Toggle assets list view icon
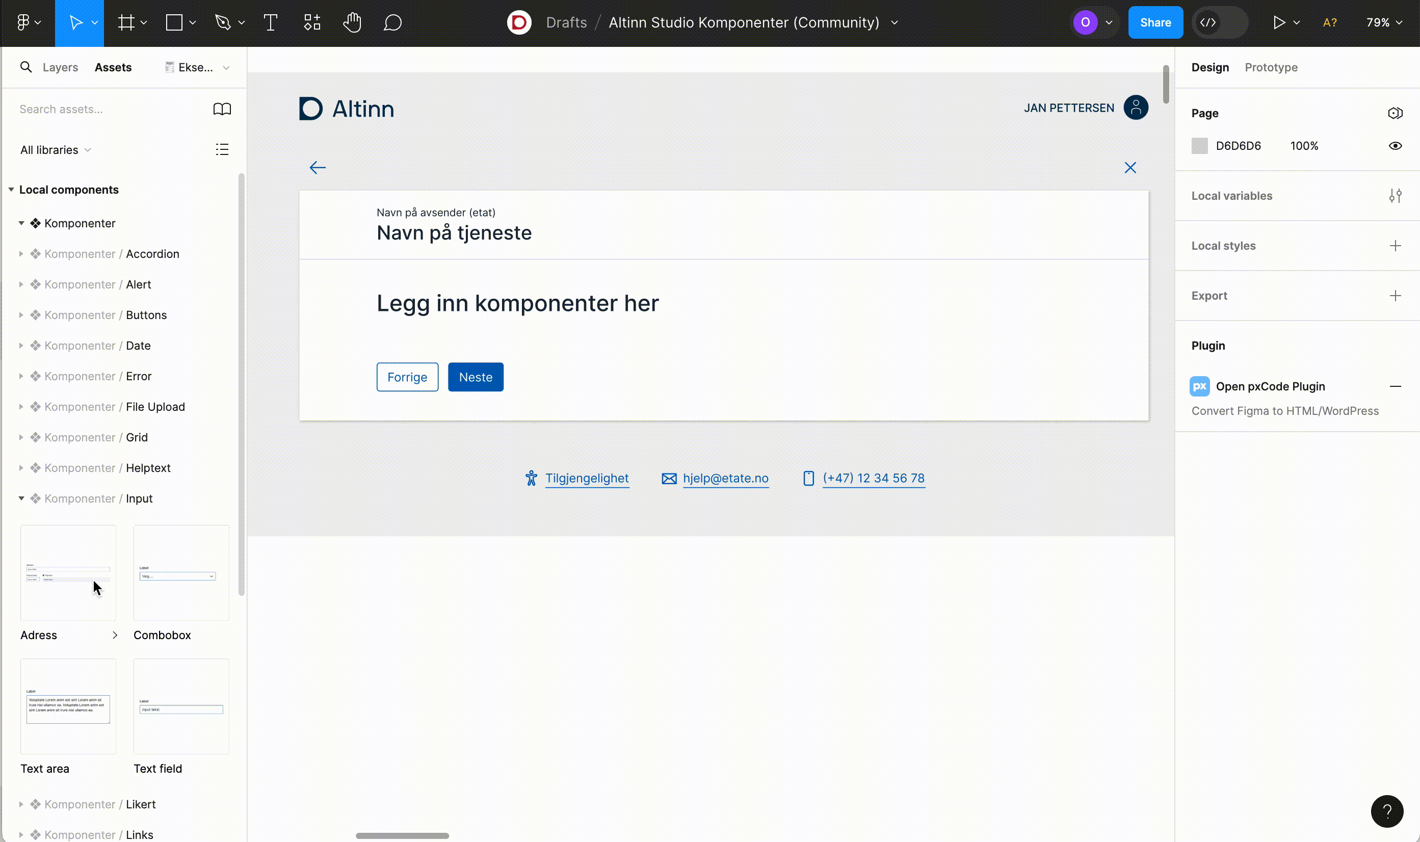1420x842 pixels. coord(222,150)
